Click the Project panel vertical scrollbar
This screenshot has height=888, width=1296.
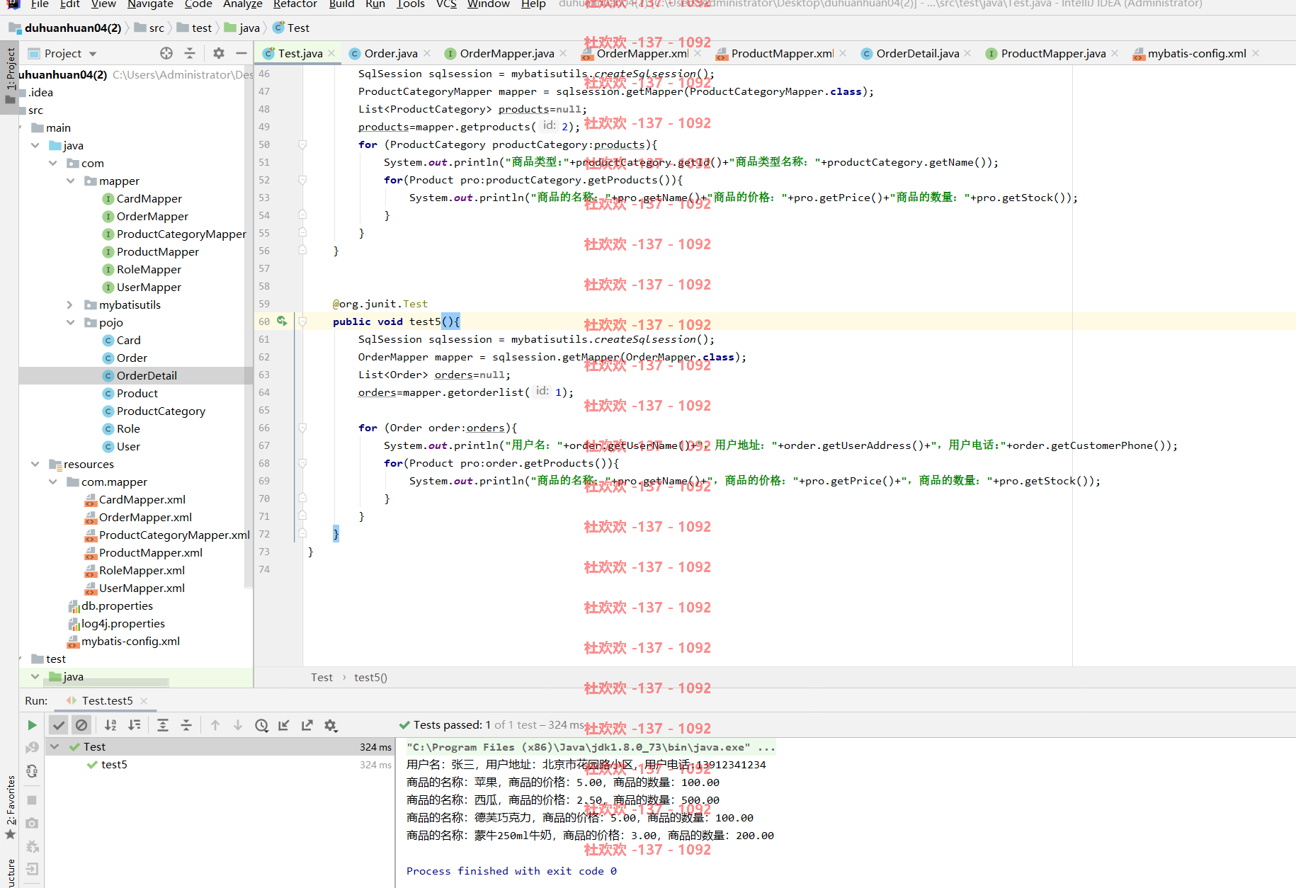249,326
